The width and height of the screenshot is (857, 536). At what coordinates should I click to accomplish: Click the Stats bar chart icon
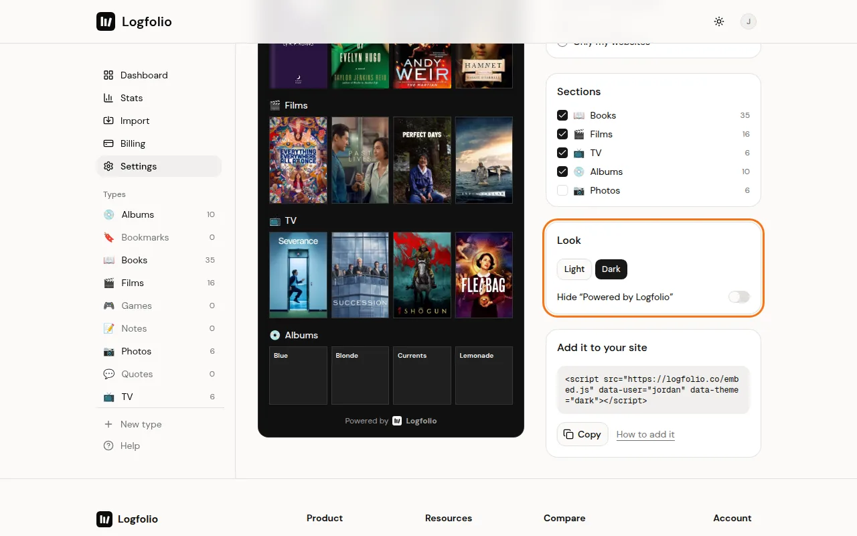point(108,98)
